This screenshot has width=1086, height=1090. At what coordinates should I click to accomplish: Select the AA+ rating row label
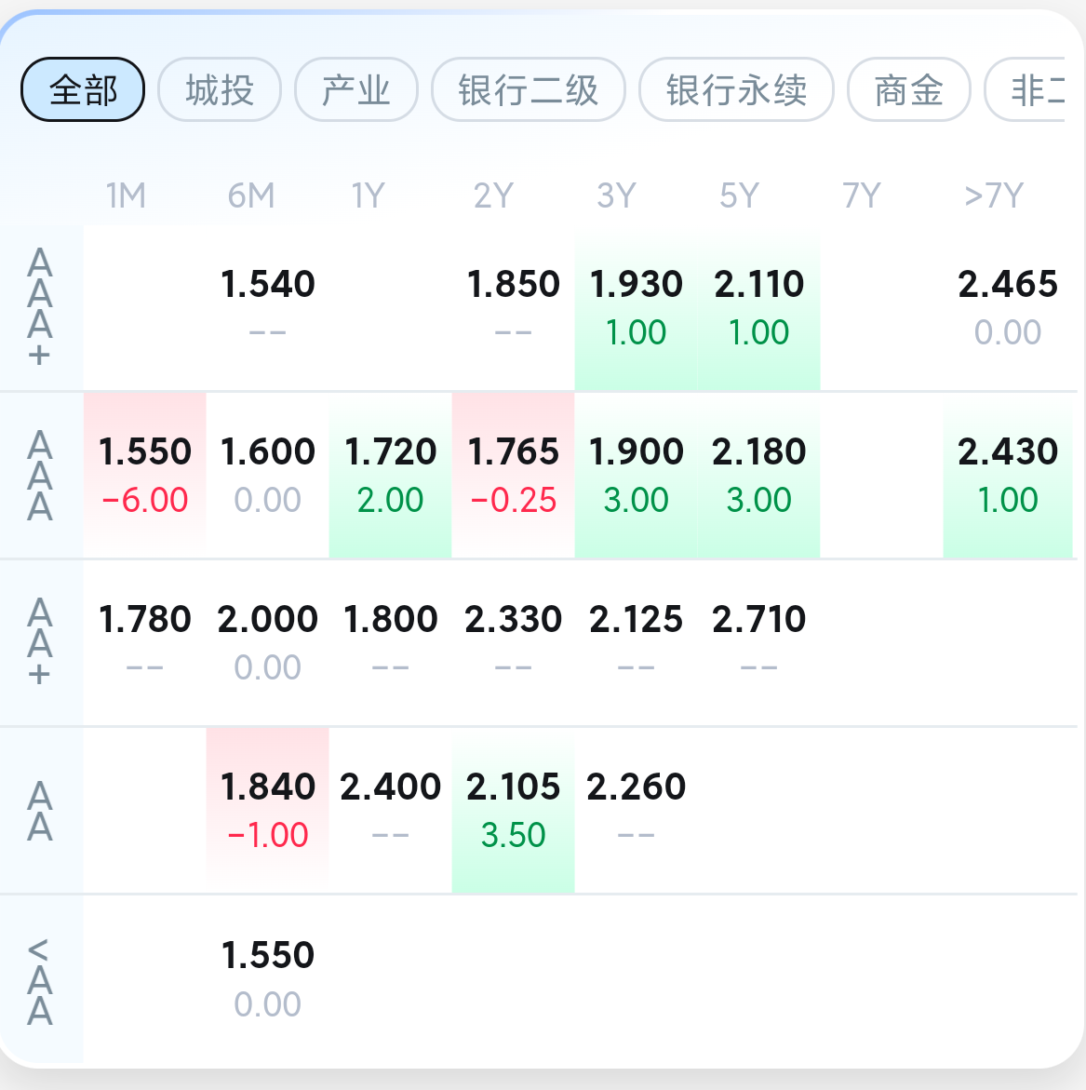pyautogui.click(x=40, y=642)
